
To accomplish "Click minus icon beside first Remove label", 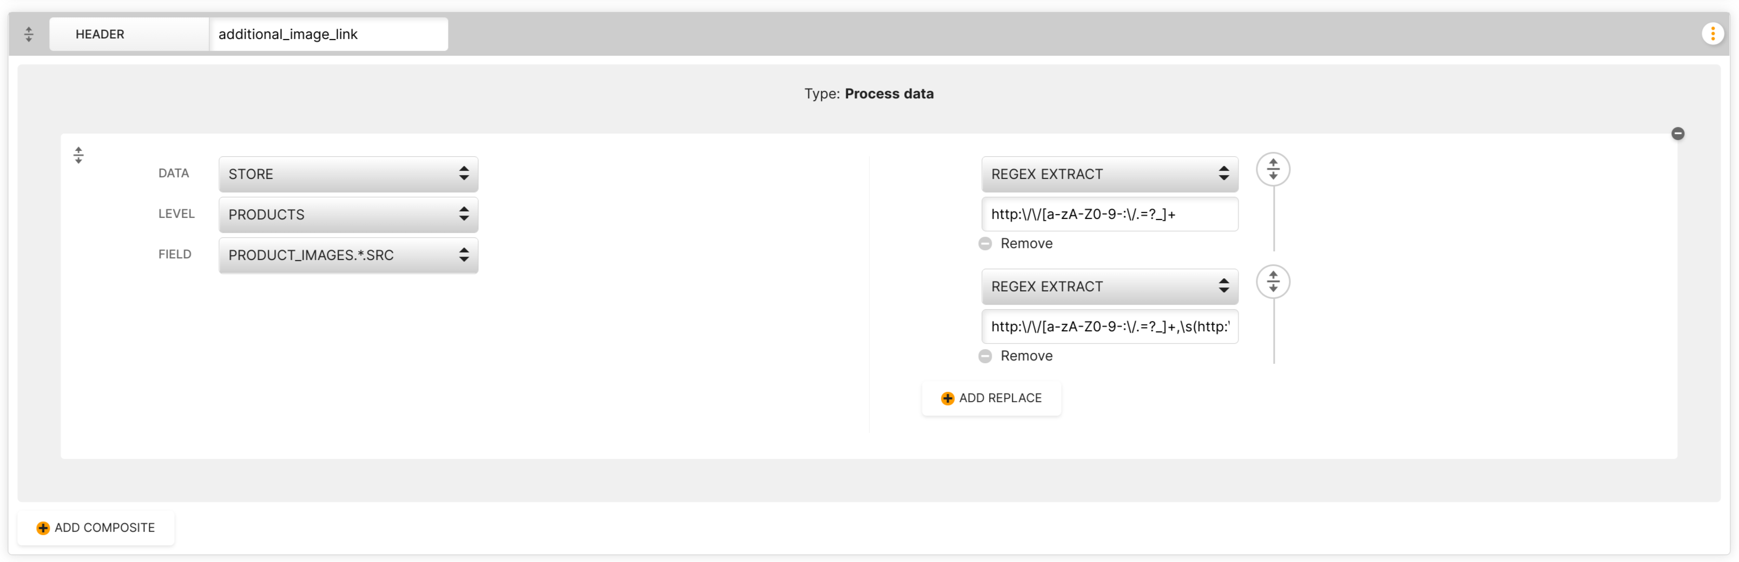I will [985, 244].
